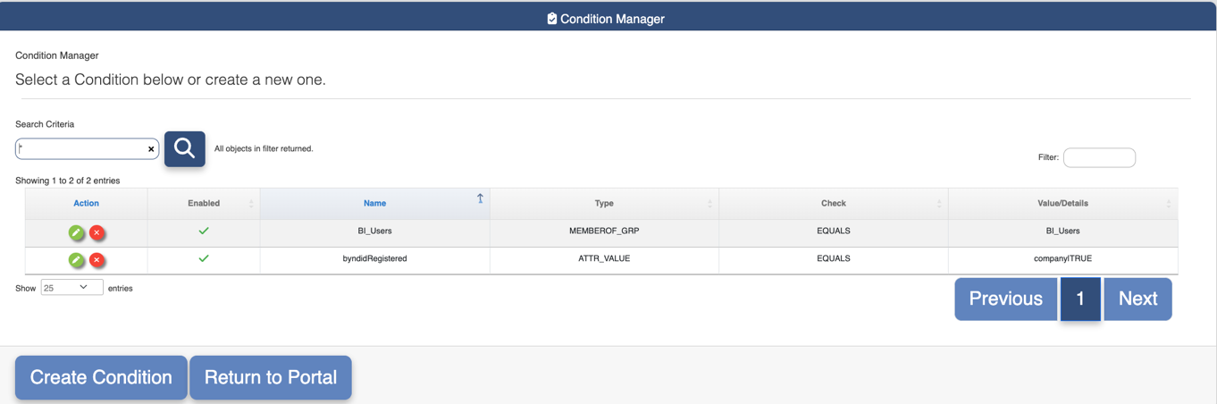This screenshot has height=404, width=1217.
Task: Delete the BI_Users condition red icon
Action: [97, 232]
